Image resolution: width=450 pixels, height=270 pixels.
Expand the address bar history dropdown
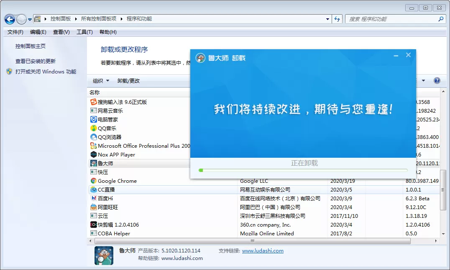[x=327, y=19]
